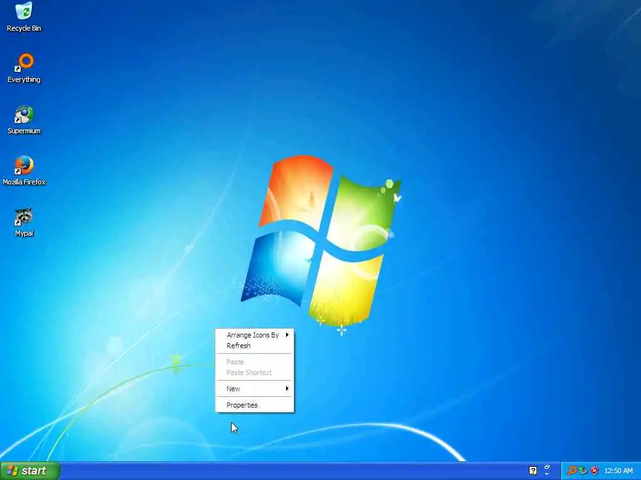Click the red Security Center shield icon
This screenshot has height=480, width=641.
tap(594, 471)
